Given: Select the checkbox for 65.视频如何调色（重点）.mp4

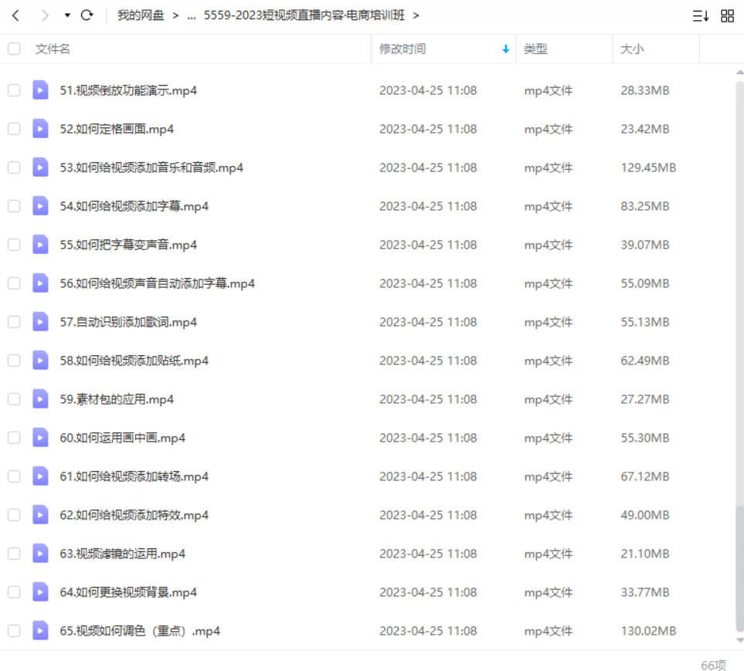Looking at the screenshot, I should tap(14, 631).
